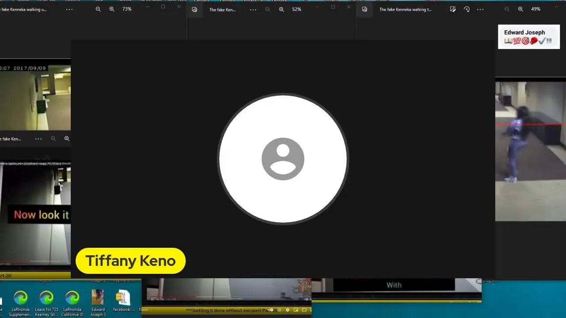The width and height of the screenshot is (566, 318).
Task: Open the image of the person in blue walking
Action: pos(531,151)
